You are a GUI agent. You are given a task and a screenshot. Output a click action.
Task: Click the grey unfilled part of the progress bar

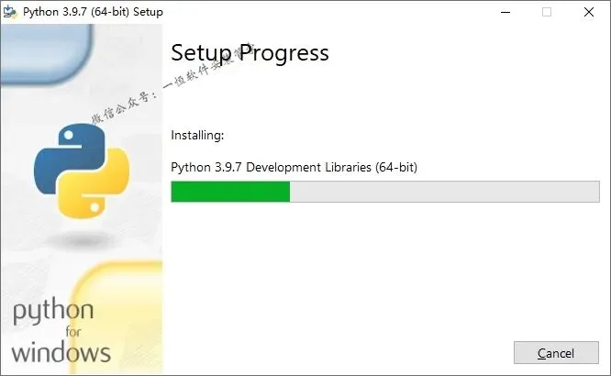[445, 192]
